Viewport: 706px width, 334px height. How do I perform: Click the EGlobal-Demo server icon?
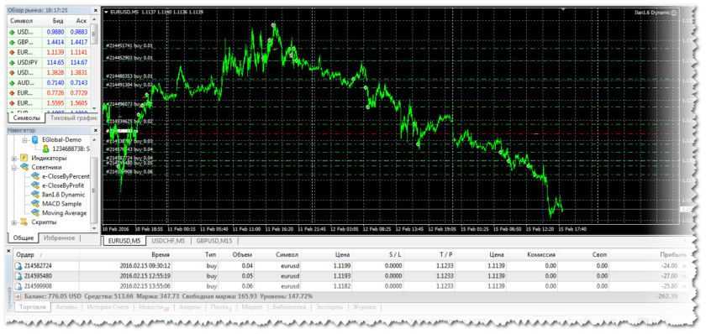point(34,140)
